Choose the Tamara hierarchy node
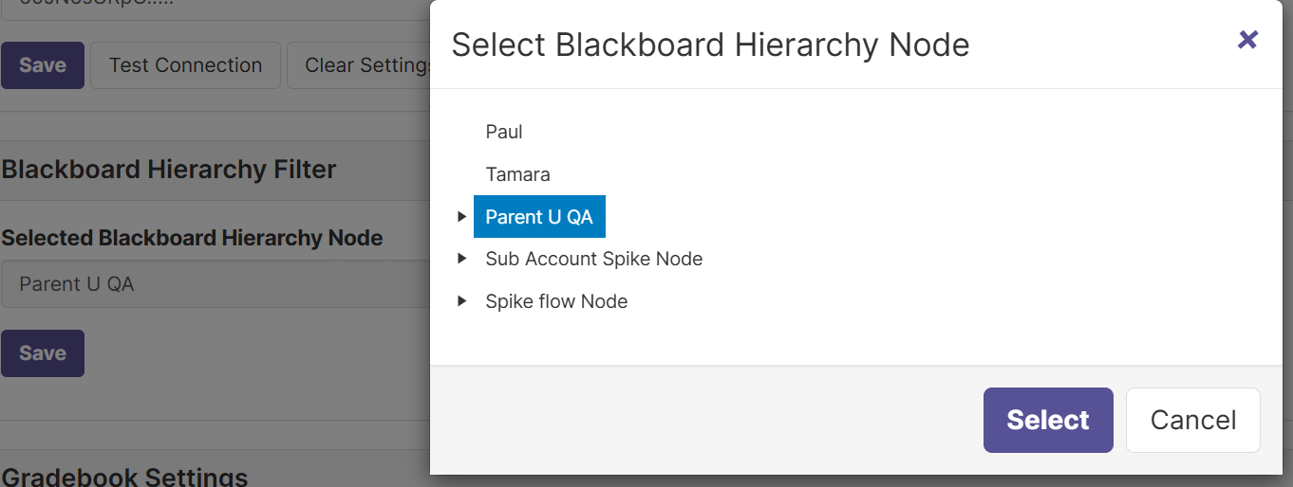Screen dimensions: 1293x487 pyautogui.click(x=517, y=174)
